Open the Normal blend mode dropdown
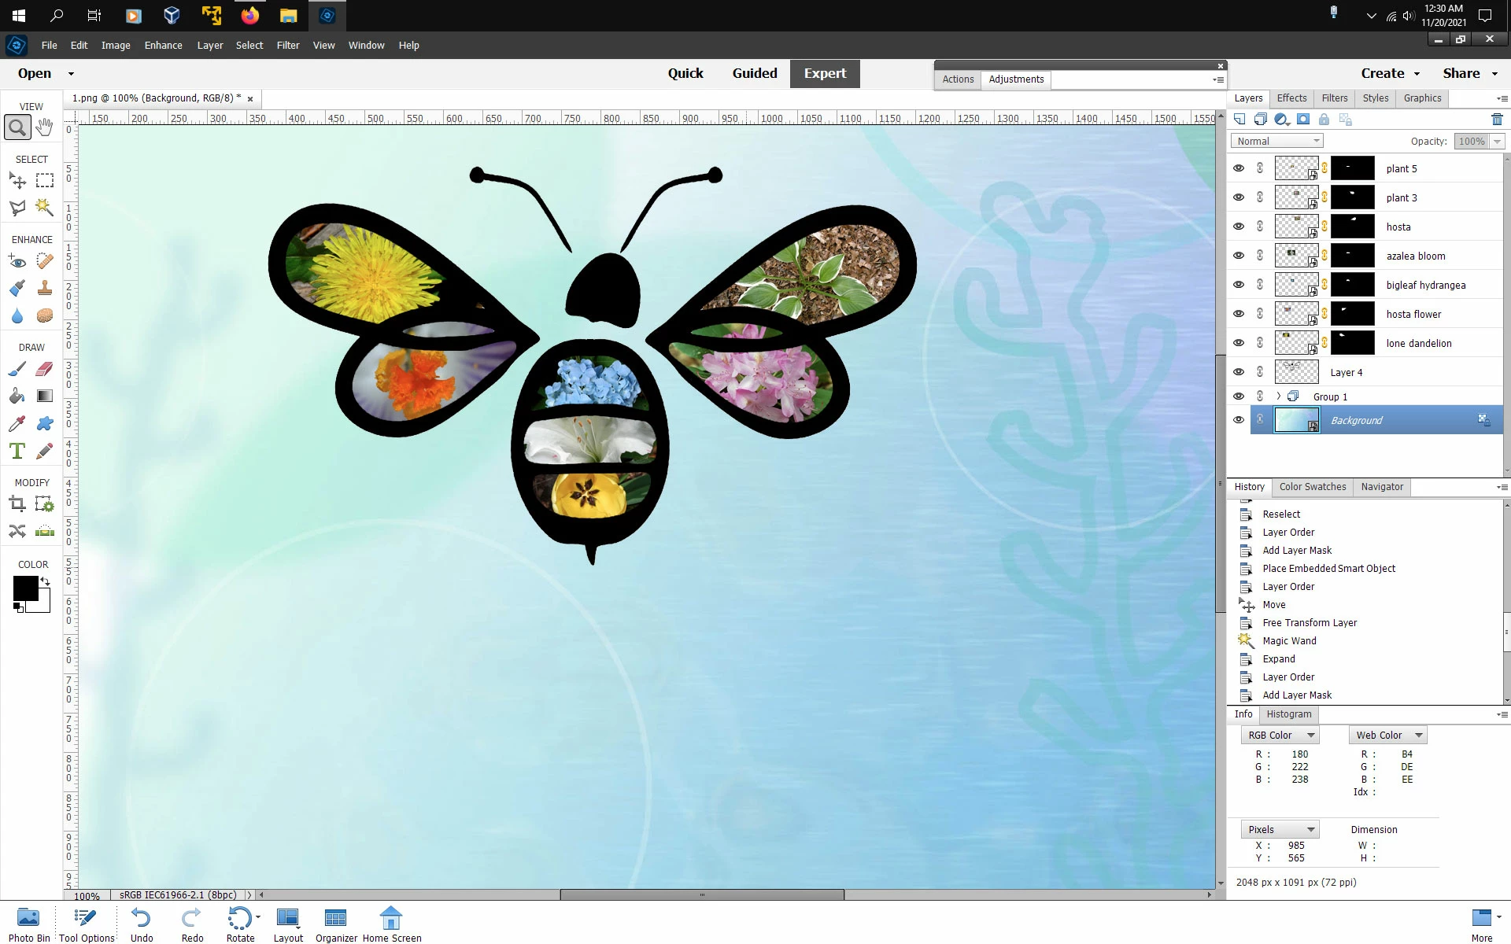Viewport: 1511px width, 944px height. coord(1276,141)
